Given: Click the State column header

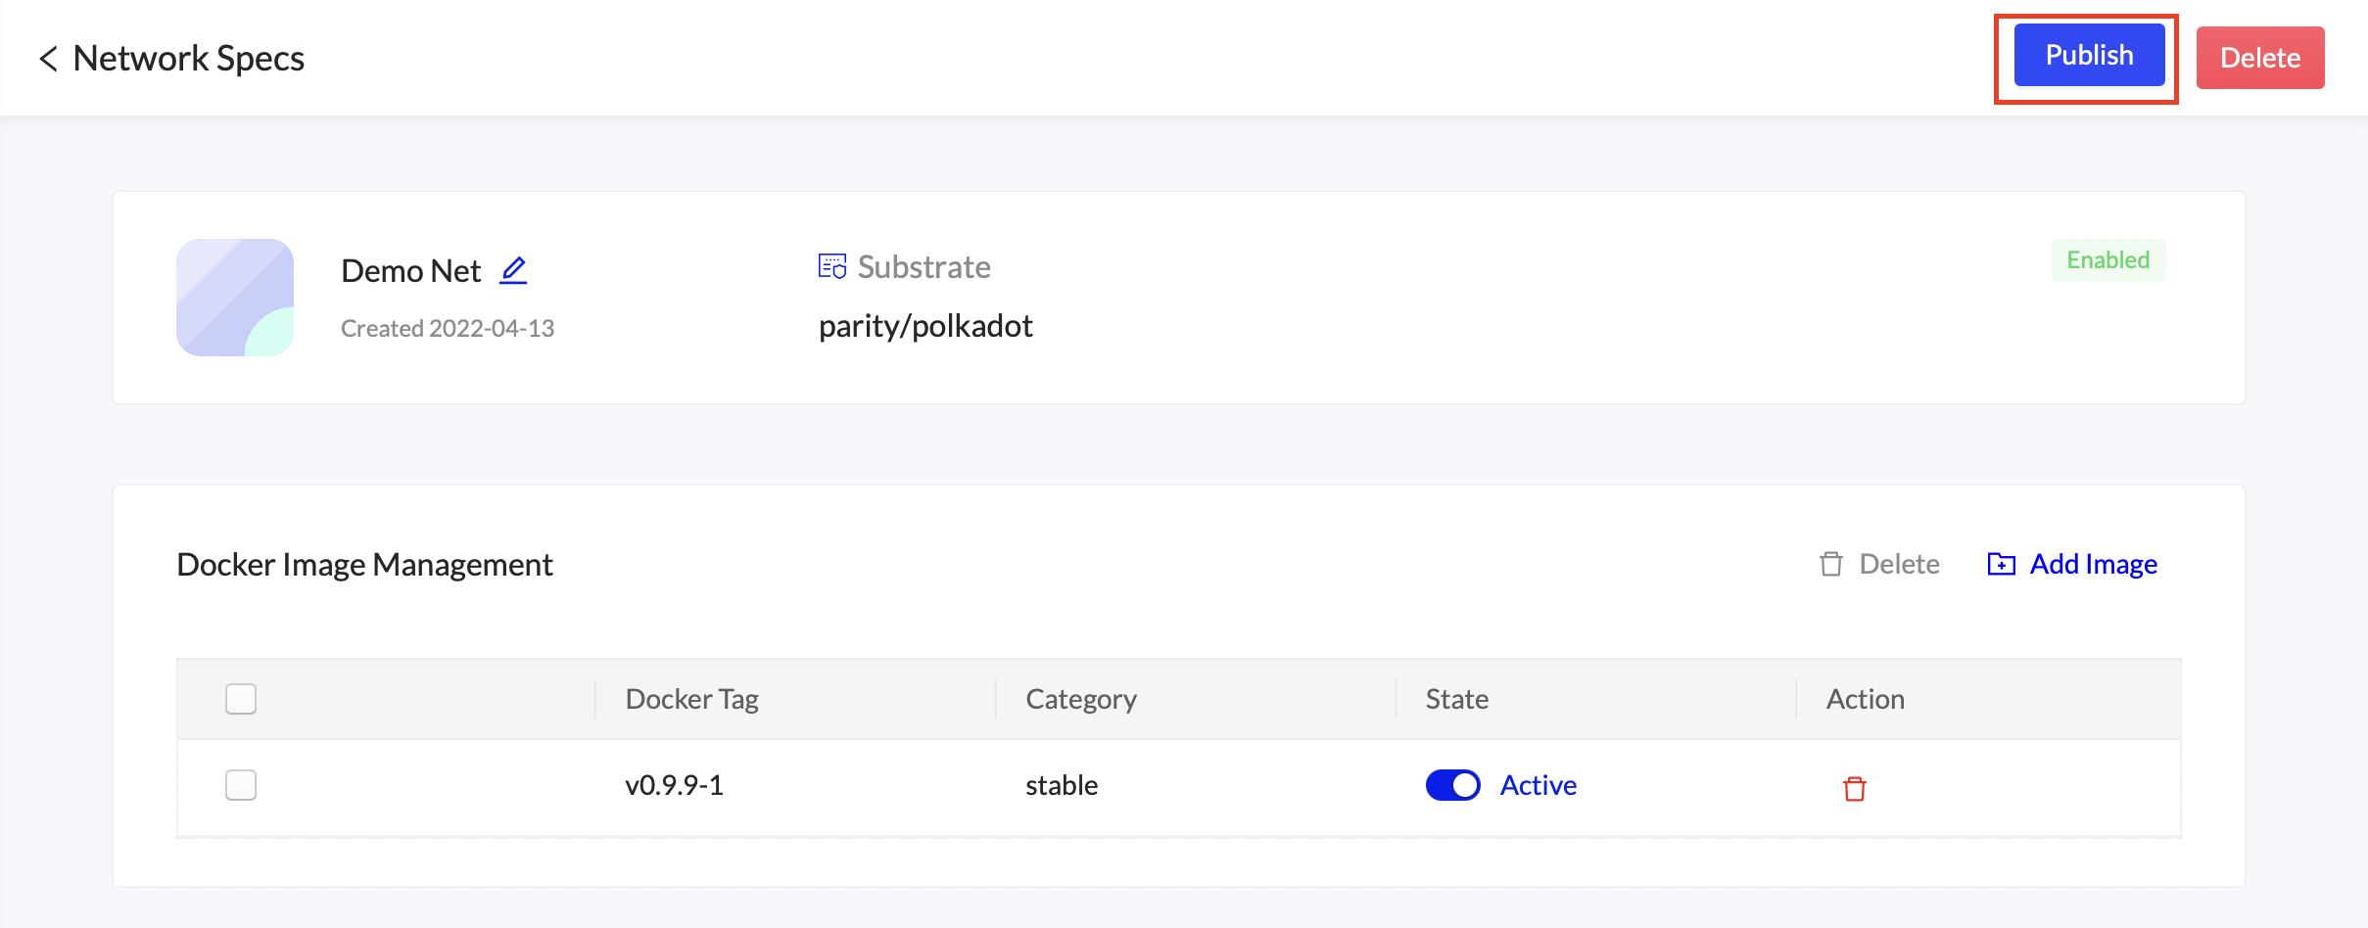Looking at the screenshot, I should tap(1456, 699).
